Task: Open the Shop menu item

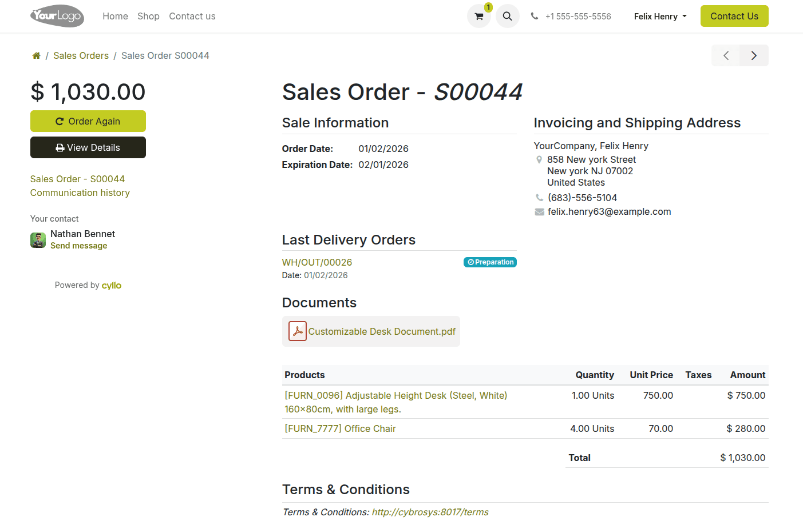Action: pos(148,17)
